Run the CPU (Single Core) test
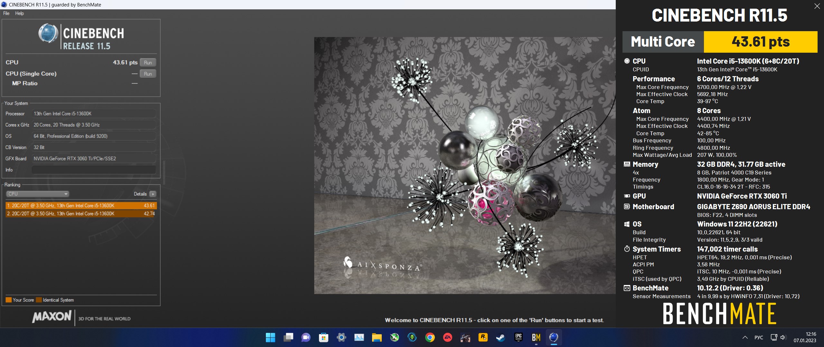Image resolution: width=824 pixels, height=347 pixels. click(148, 74)
